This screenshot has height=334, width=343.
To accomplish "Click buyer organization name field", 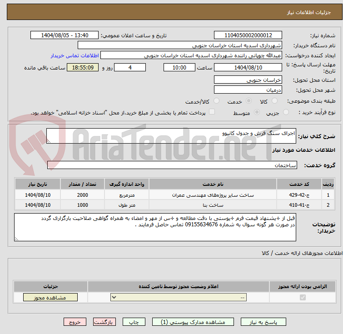I will pos(179,45).
